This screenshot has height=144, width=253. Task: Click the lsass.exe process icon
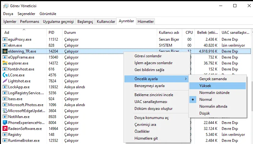[5, 99]
